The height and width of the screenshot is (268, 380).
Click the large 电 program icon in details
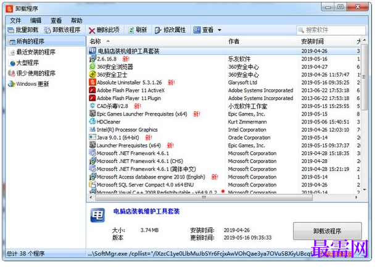click(97, 215)
